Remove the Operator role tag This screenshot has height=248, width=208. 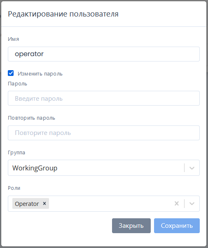click(44, 203)
